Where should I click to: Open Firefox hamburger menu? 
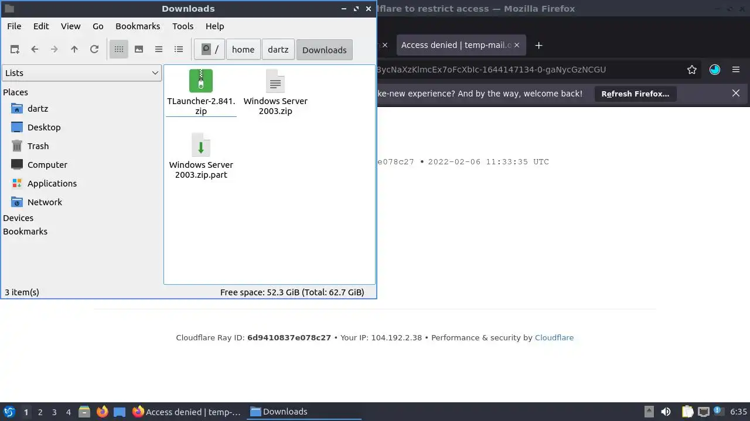(736, 70)
